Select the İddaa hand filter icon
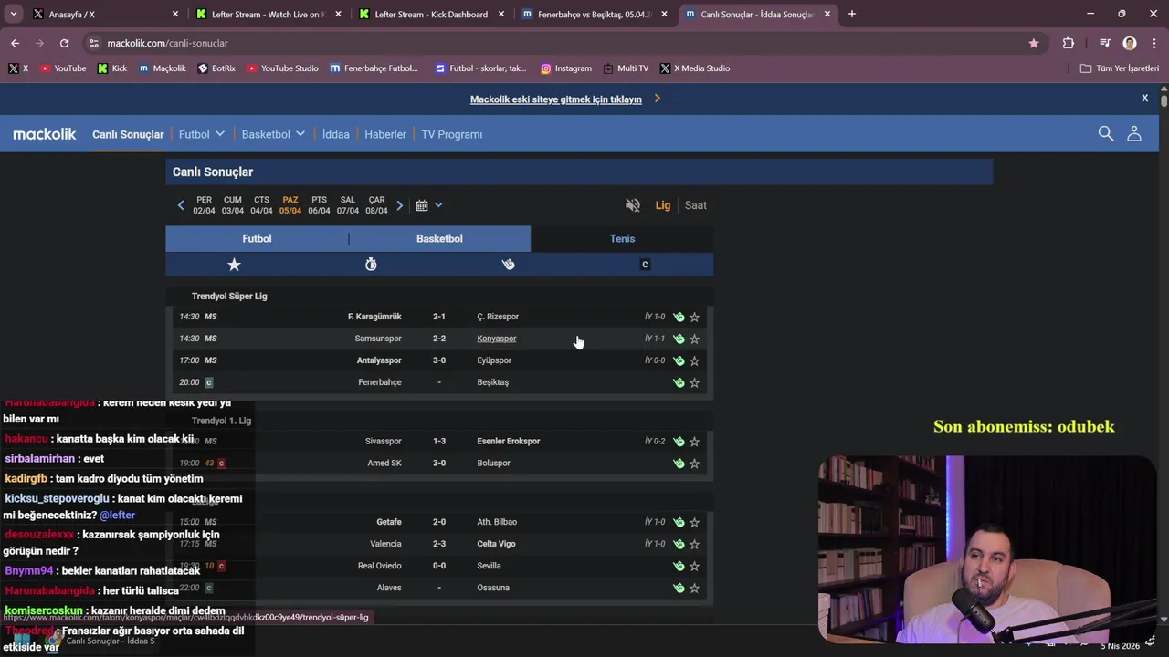 (x=508, y=265)
